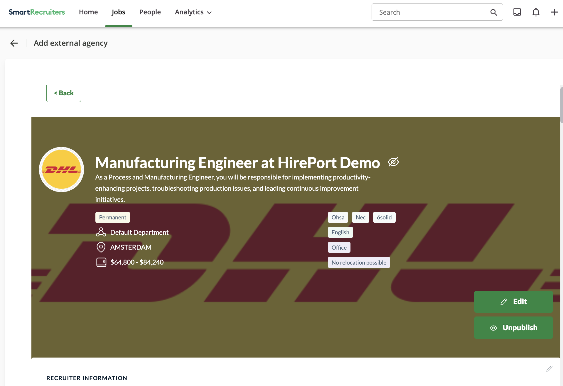The image size is (563, 386).
Task: Click the Office workplace tag
Action: pos(339,248)
